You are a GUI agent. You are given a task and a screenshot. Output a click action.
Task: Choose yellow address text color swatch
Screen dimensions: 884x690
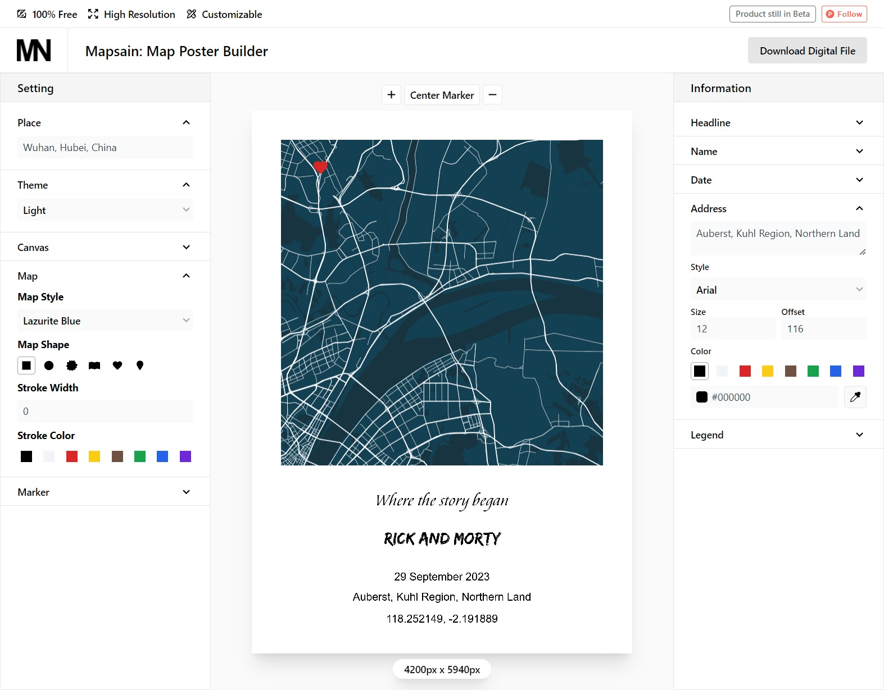point(768,371)
